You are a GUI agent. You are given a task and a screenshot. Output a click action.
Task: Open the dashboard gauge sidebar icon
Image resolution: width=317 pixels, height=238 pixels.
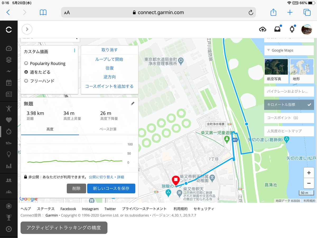(x=9, y=49)
